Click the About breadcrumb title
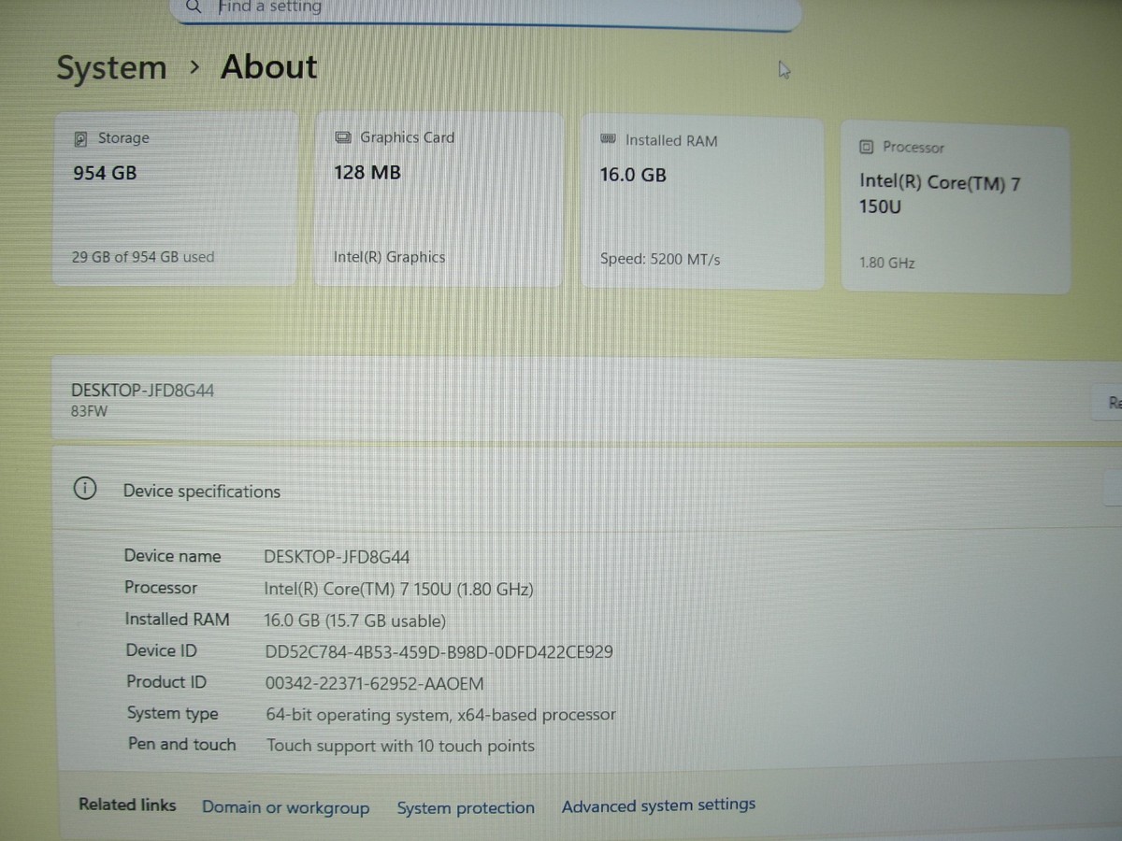Viewport: 1122px width, 841px height. point(269,67)
